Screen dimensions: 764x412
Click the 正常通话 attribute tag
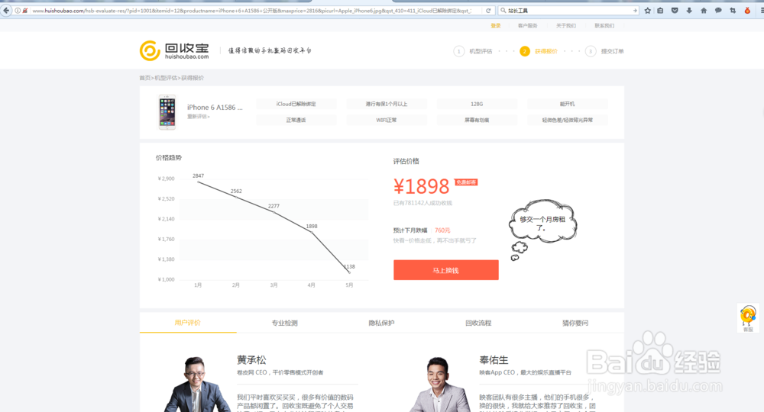coord(296,120)
